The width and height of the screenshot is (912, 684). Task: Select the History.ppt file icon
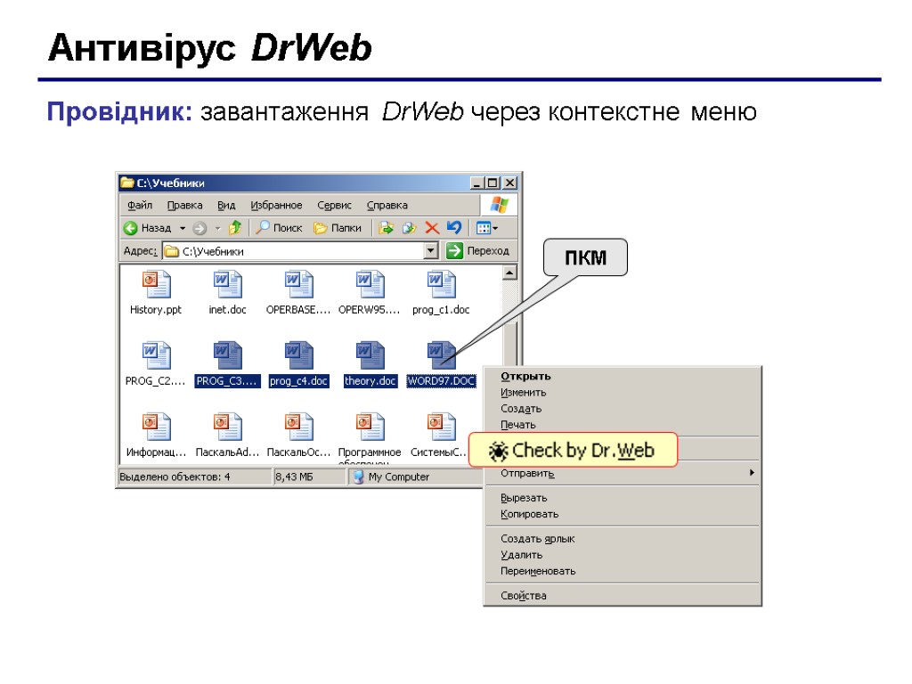pyautogui.click(x=156, y=284)
